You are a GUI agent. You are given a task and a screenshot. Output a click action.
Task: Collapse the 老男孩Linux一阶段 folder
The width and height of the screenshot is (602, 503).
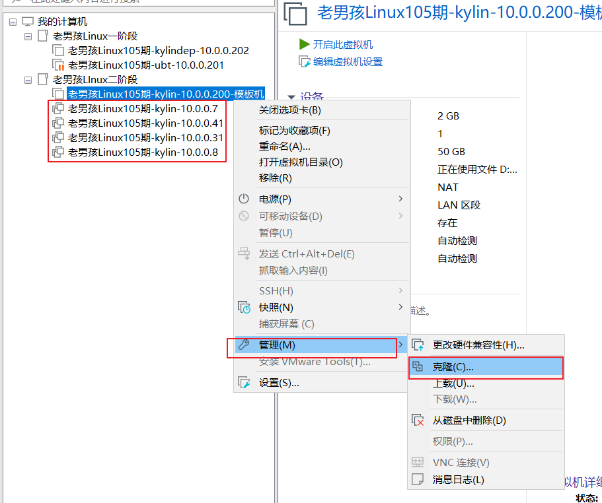click(x=28, y=36)
